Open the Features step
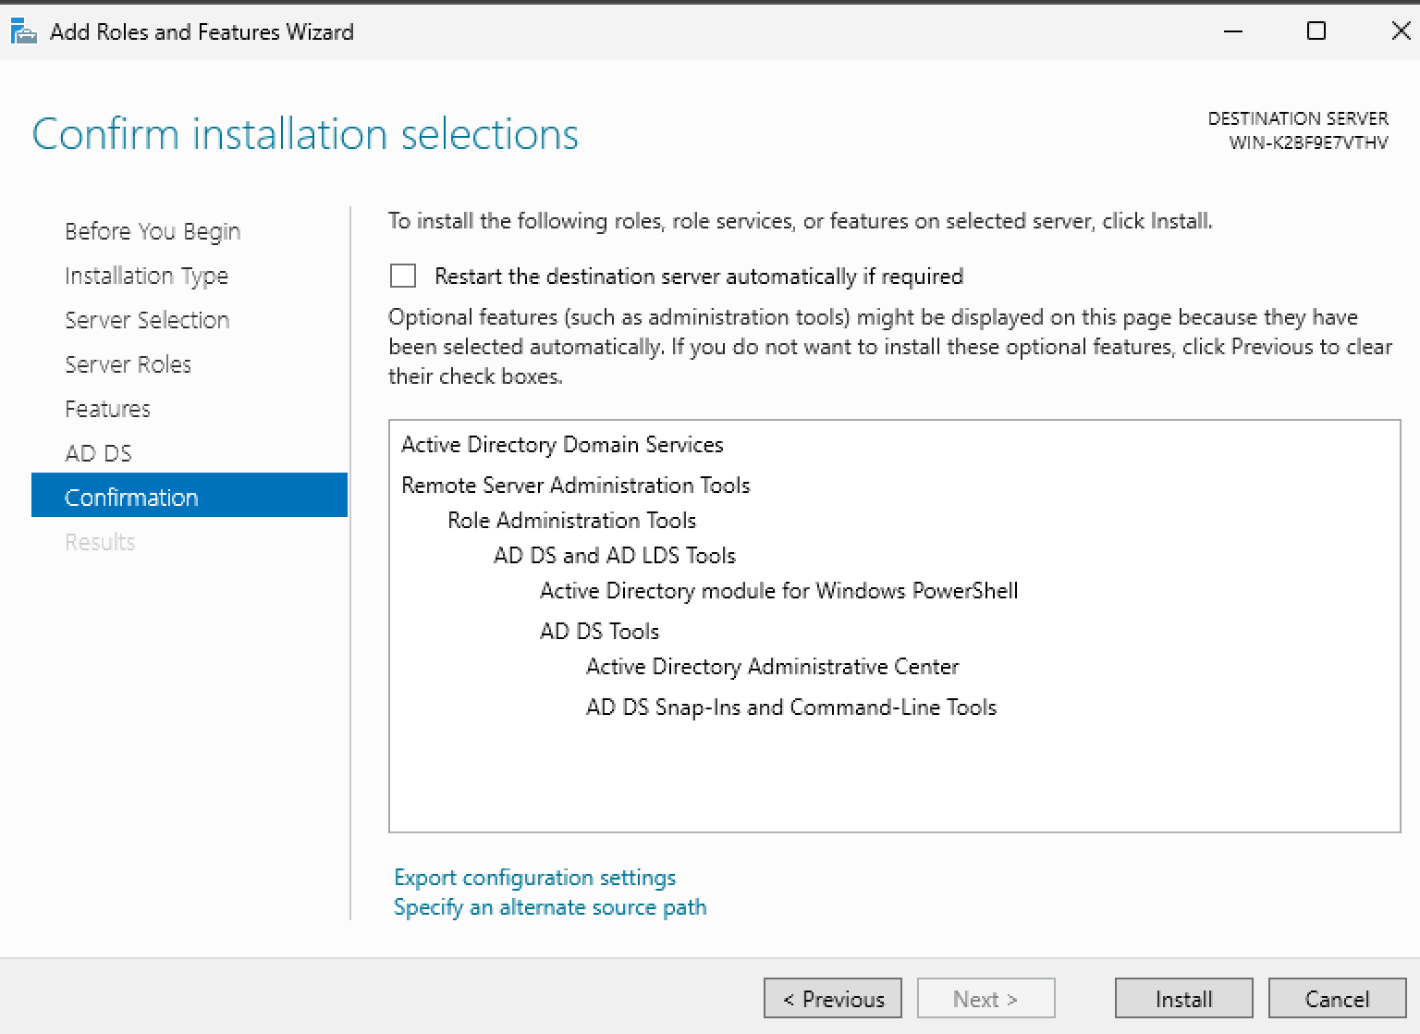Image resolution: width=1420 pixels, height=1034 pixels. (107, 409)
